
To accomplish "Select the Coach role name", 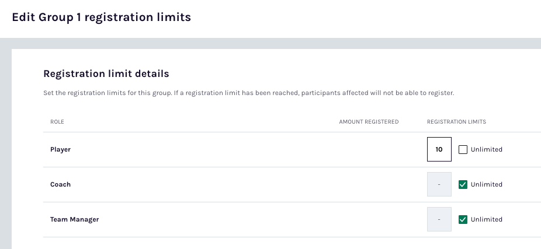I will click(60, 184).
